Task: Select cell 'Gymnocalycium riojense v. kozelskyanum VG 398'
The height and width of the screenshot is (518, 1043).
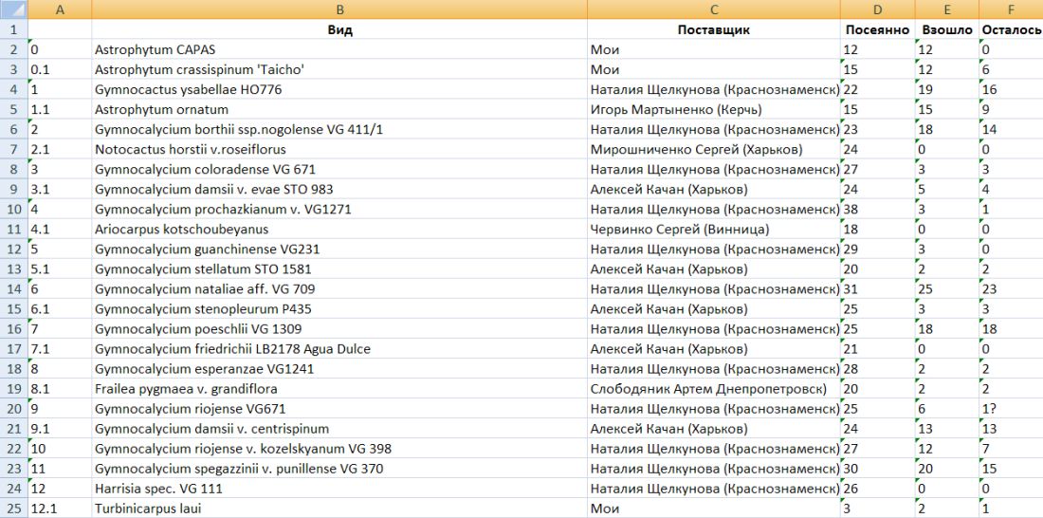Action: pos(339,449)
